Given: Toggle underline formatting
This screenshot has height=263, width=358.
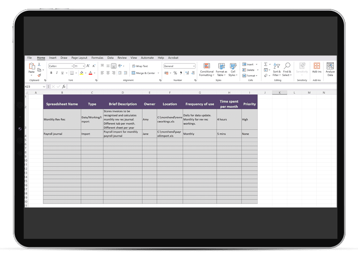Looking at the screenshot, I should tap(62, 73).
